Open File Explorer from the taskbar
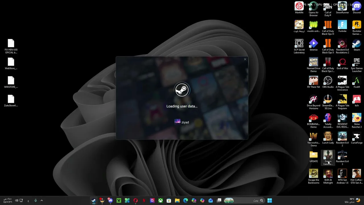The height and width of the screenshot is (205, 364). (x=177, y=200)
